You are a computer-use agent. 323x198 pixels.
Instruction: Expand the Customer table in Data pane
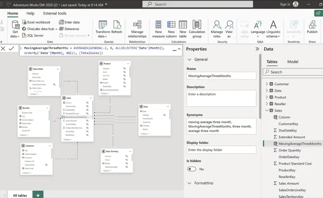pyautogui.click(x=267, y=84)
